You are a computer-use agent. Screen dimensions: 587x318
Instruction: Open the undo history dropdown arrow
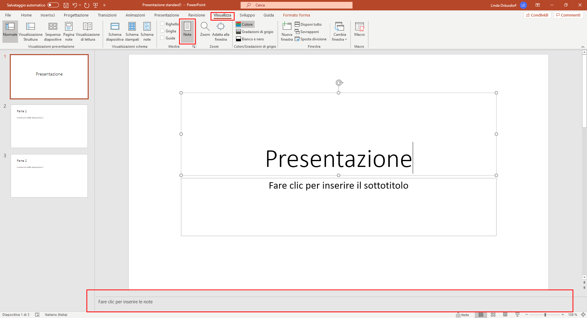point(80,5)
